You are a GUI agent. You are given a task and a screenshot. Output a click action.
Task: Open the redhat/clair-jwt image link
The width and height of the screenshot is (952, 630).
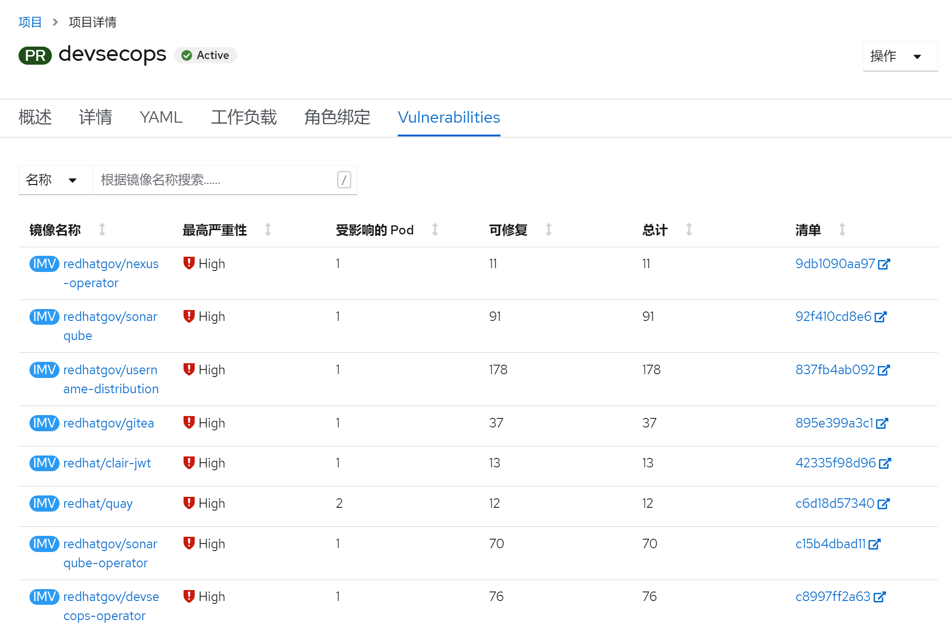107,463
